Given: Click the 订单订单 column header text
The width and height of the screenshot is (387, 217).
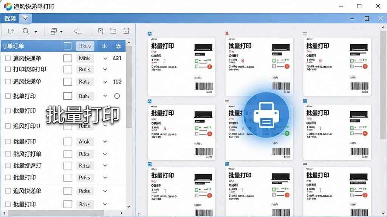Looking at the screenshot, I should coord(13,46).
